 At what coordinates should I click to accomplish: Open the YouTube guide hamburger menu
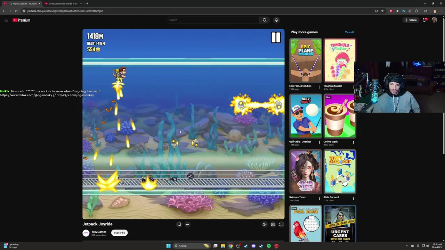[x=6, y=20]
